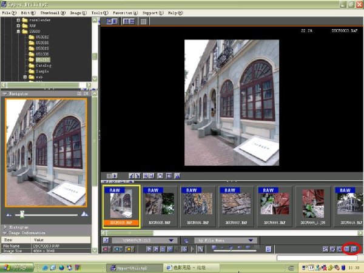
Task: Toggle the single-pane view button
Action: click(x=143, y=21)
